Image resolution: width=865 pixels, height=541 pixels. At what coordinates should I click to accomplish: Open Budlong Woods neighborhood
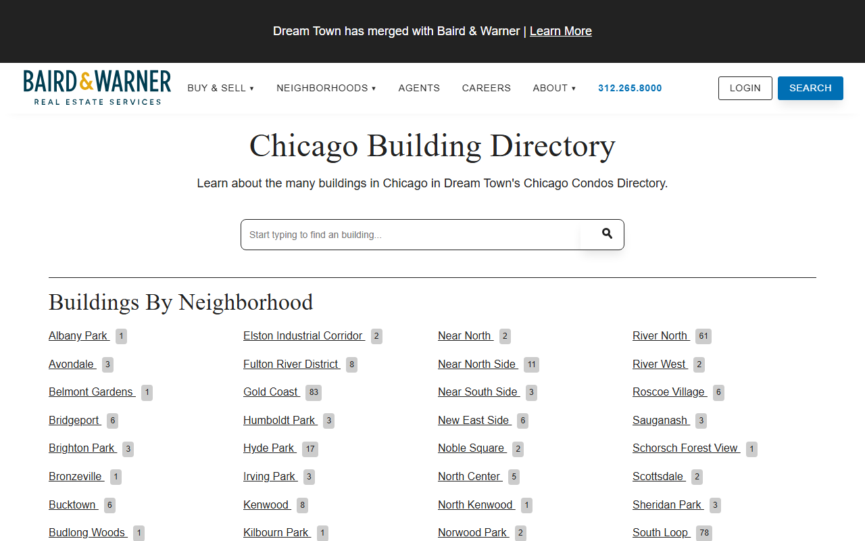click(x=88, y=532)
